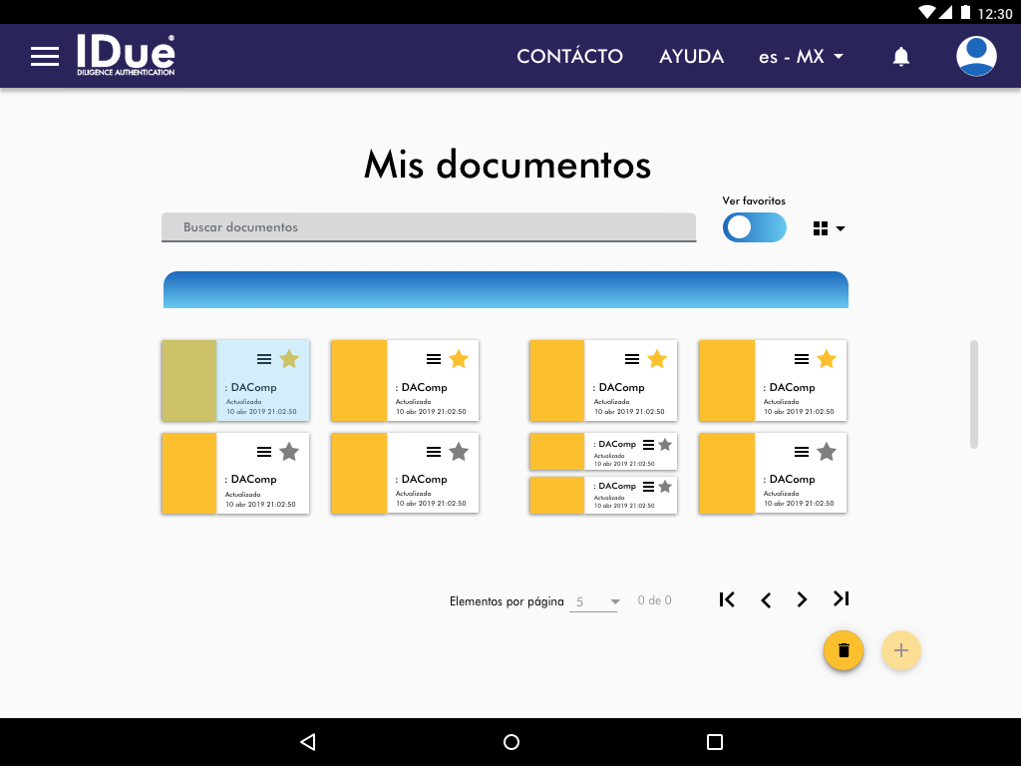Screen dimensions: 1021x766
Task: Favorite the upper compact DAComp card's star
Action: 665,445
